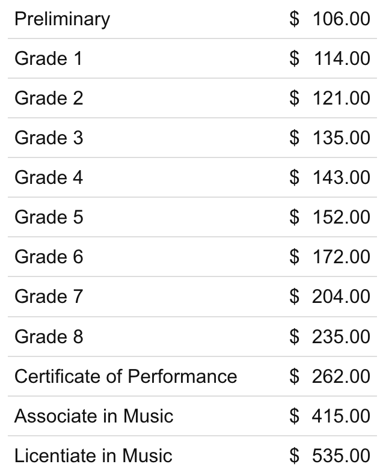
Task: Click the $415.00 Associate fee
Action: click(329, 416)
